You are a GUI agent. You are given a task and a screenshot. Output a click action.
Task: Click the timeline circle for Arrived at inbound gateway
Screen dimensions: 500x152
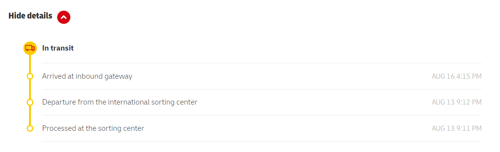pos(30,76)
